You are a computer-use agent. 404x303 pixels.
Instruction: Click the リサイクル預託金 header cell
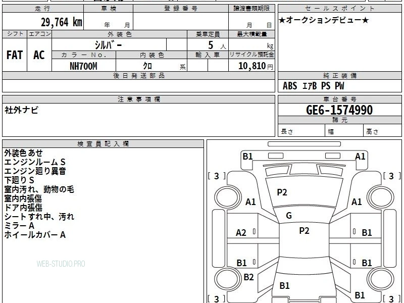[251, 55]
